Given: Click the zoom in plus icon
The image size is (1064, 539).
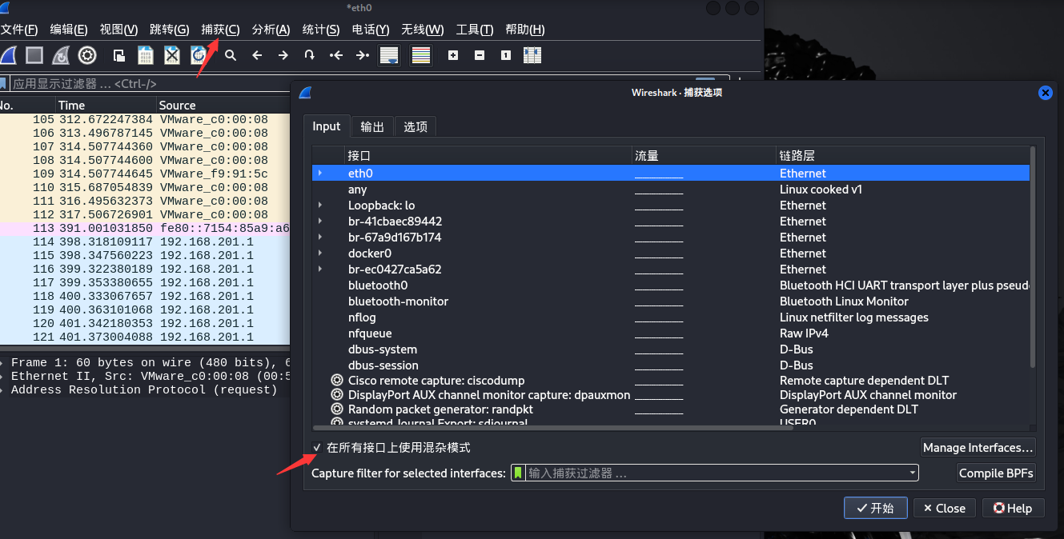Looking at the screenshot, I should tap(453, 55).
